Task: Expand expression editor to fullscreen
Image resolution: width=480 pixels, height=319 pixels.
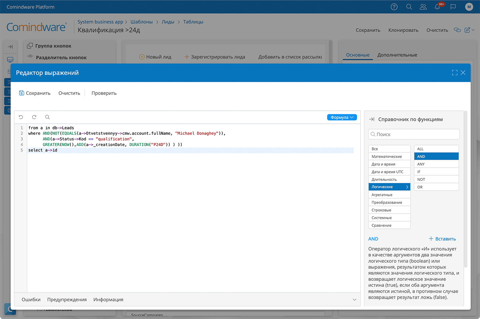Action: click(455, 73)
